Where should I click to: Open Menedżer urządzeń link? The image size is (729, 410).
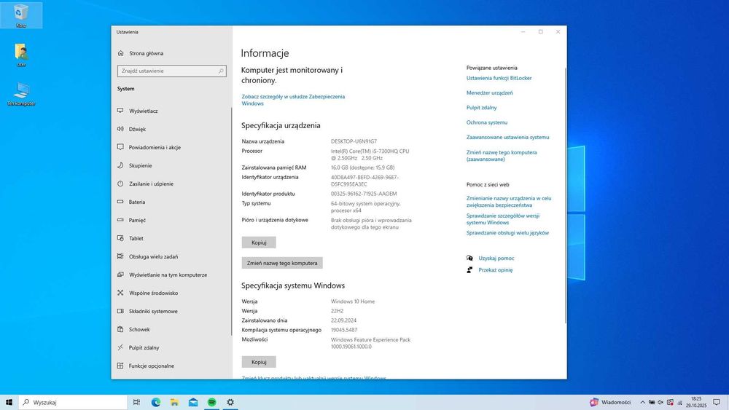point(490,93)
